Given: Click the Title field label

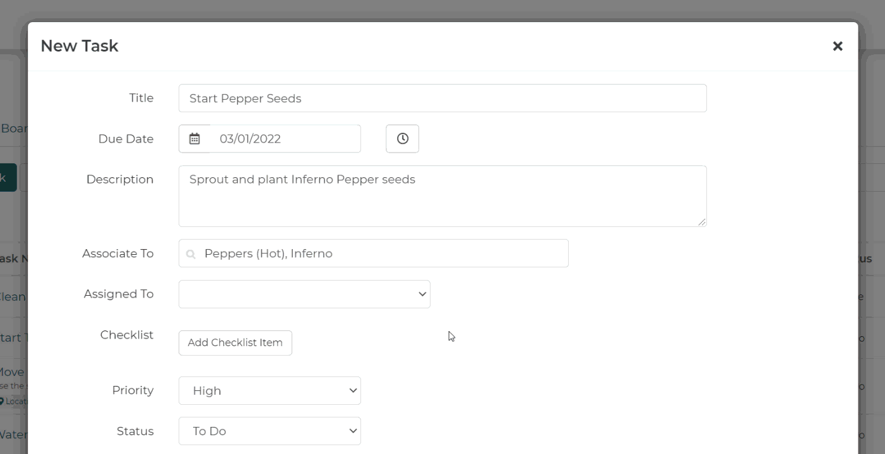Looking at the screenshot, I should tap(141, 98).
